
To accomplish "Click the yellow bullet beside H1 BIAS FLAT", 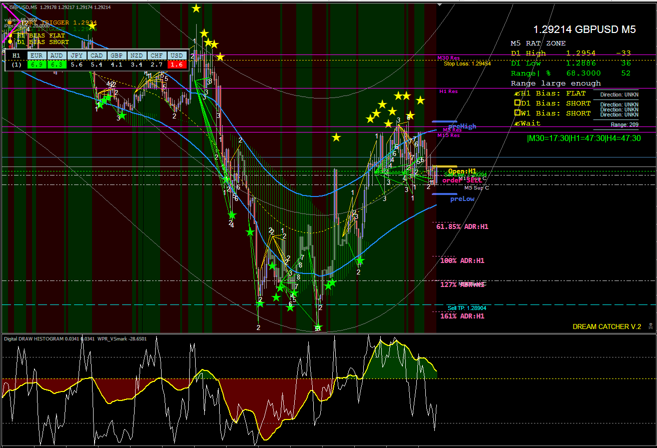I will 11,35.
